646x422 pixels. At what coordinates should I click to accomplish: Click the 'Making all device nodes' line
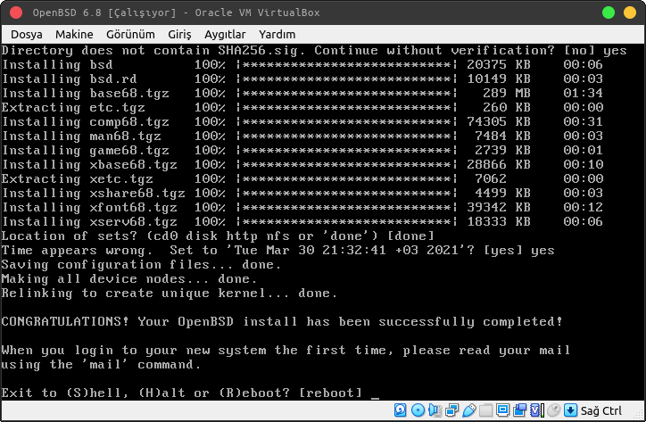click(129, 279)
